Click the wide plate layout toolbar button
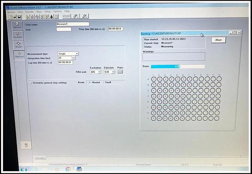The image size is (252, 174). click(x=67, y=17)
